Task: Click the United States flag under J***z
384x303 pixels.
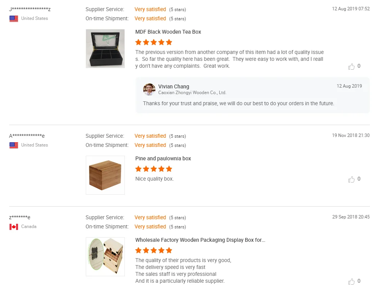Action: click(14, 19)
